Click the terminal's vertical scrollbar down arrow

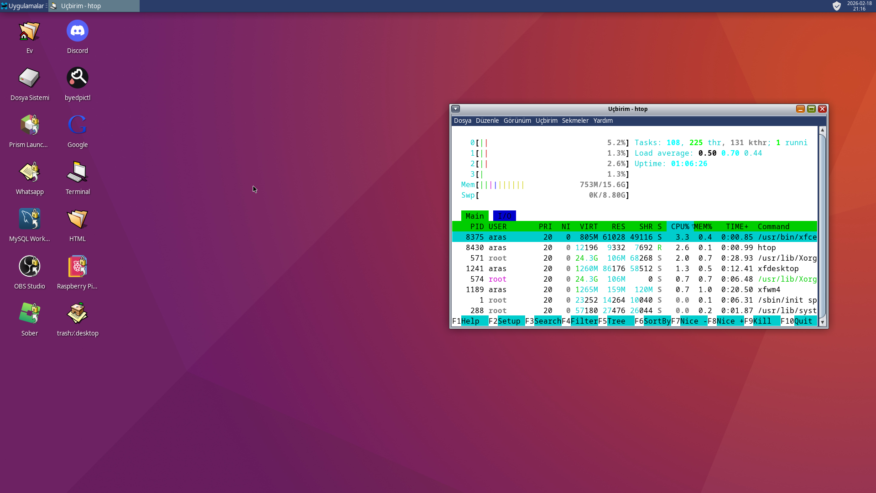coord(822,322)
